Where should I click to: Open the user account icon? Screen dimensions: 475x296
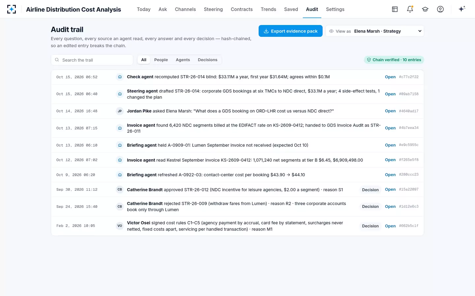[440, 9]
